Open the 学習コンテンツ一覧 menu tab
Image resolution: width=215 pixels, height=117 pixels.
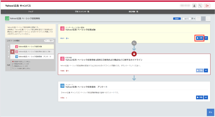pos(82,12)
